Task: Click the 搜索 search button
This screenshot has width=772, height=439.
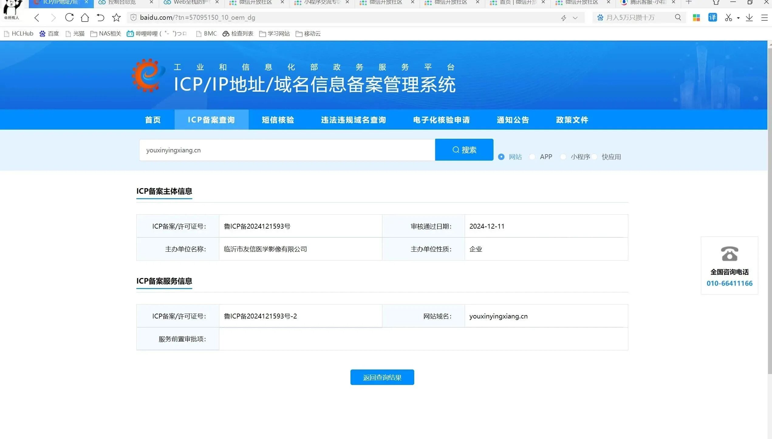Action: pos(464,150)
